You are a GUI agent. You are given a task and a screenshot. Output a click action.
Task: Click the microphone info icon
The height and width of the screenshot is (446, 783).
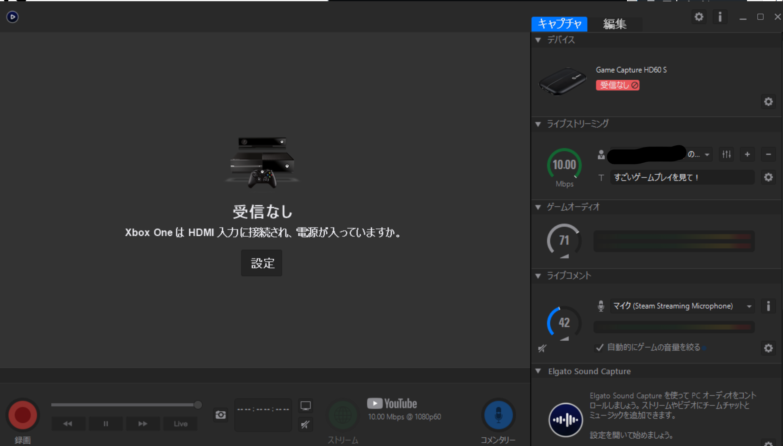769,306
